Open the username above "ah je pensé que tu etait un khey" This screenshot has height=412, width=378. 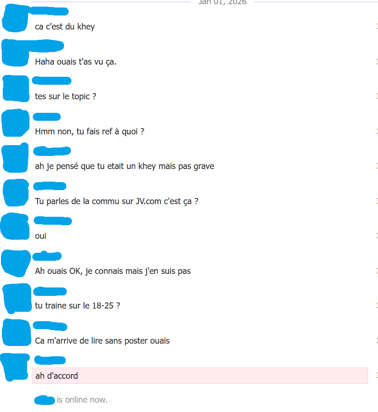[52, 151]
